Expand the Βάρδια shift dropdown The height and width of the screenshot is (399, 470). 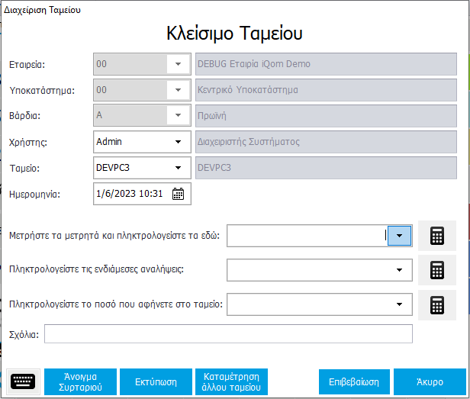178,116
